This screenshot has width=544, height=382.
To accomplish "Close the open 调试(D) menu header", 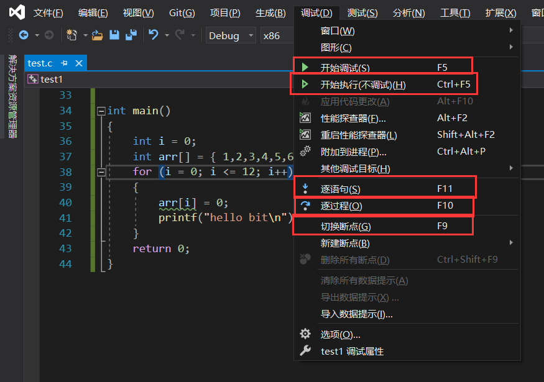I will click(x=316, y=13).
